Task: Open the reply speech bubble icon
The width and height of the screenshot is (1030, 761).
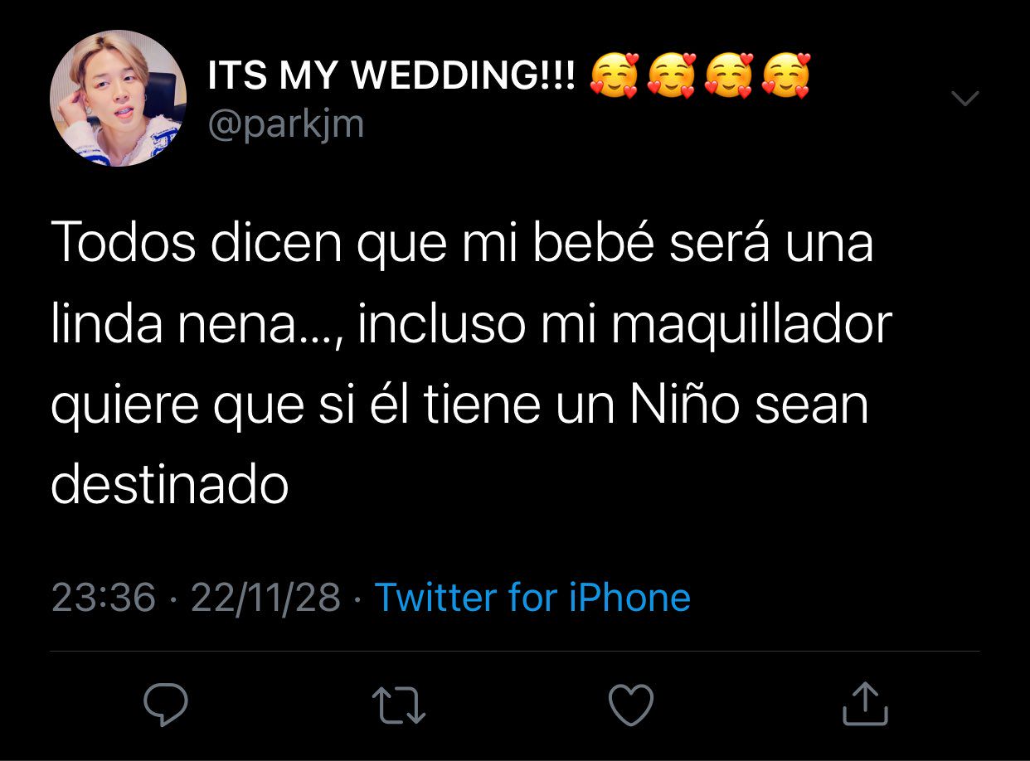Action: pos(166,704)
